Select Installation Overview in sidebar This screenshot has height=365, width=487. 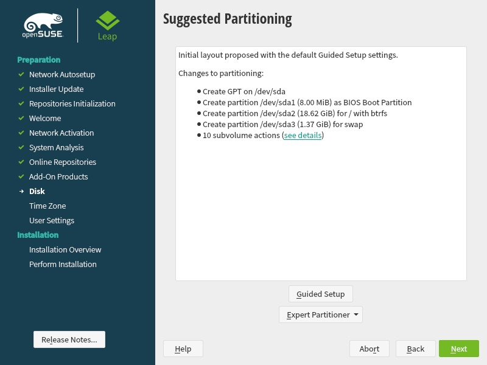click(x=65, y=249)
